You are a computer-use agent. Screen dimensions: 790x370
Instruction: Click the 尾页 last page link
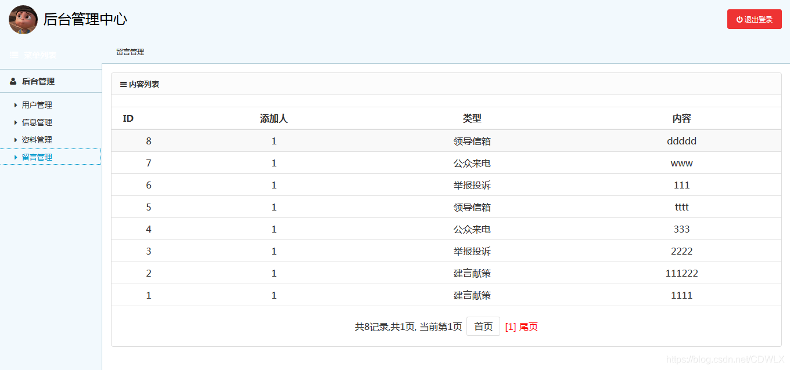pos(529,327)
